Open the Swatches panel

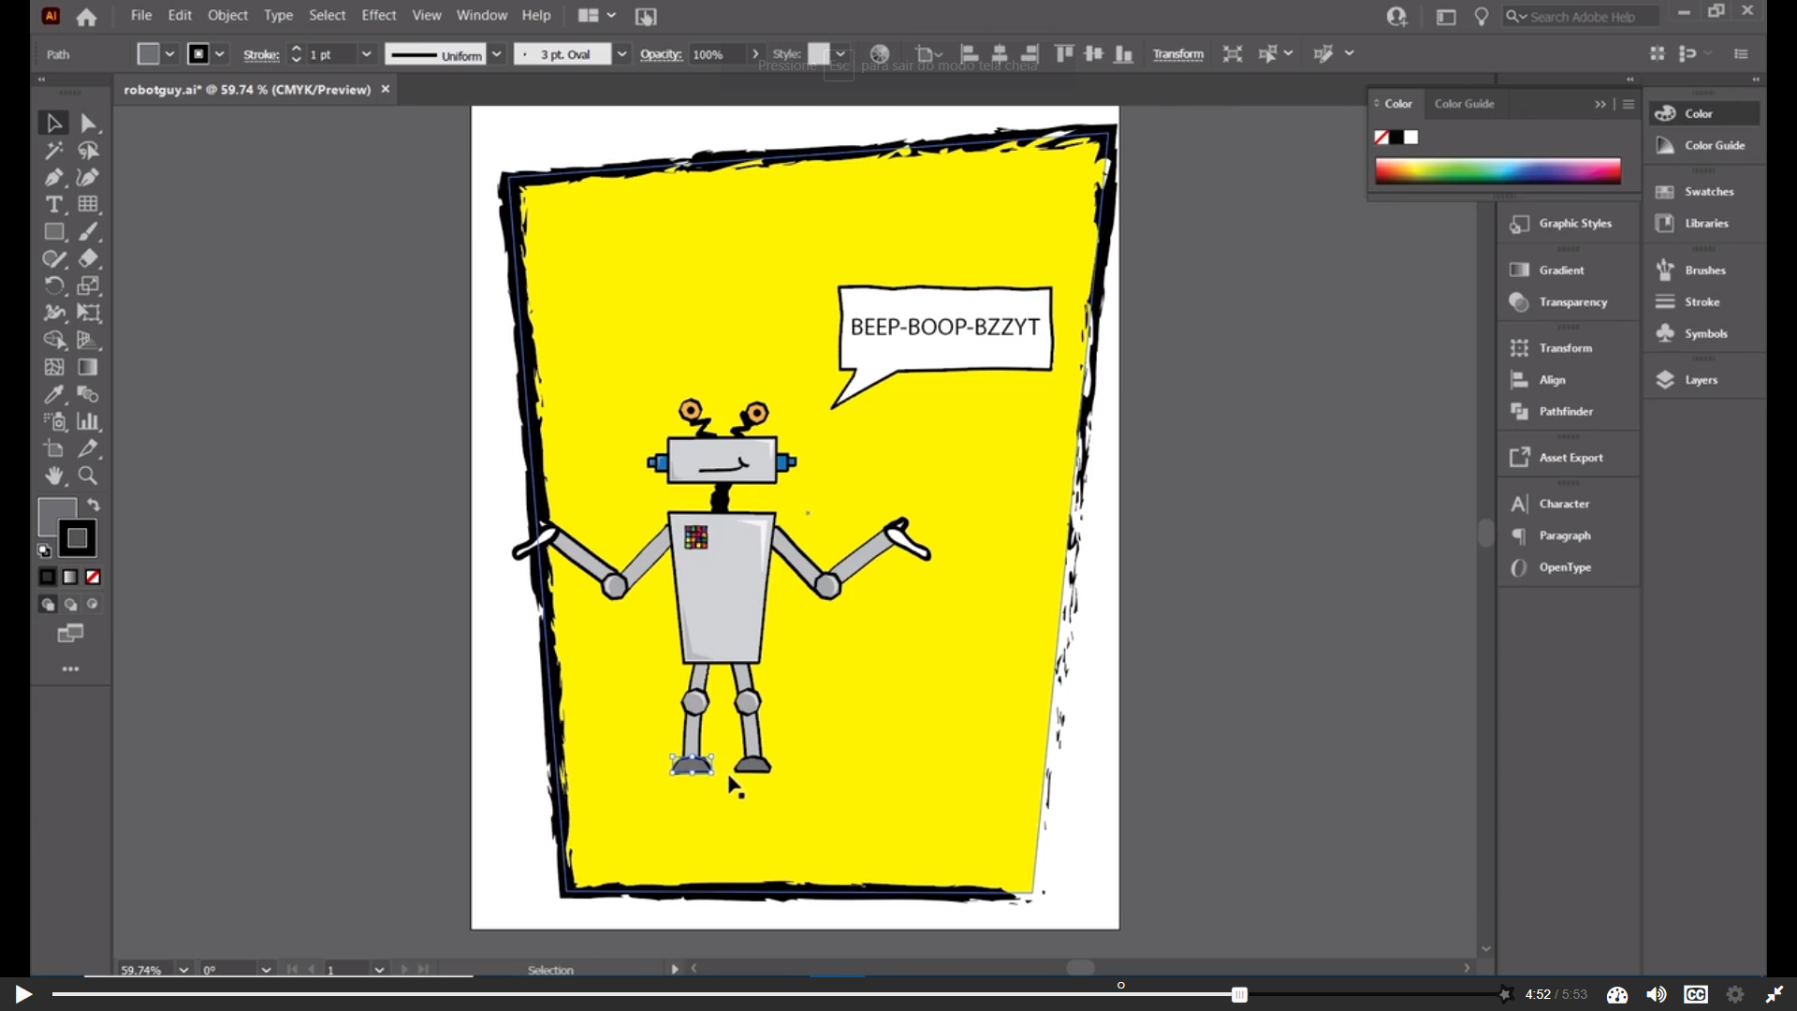pyautogui.click(x=1708, y=192)
